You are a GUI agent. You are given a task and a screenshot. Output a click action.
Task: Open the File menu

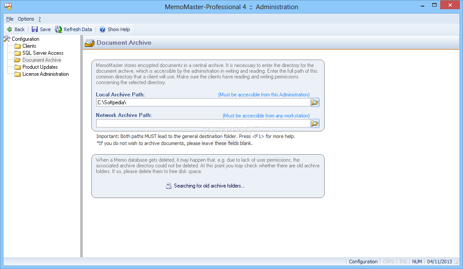(10, 19)
